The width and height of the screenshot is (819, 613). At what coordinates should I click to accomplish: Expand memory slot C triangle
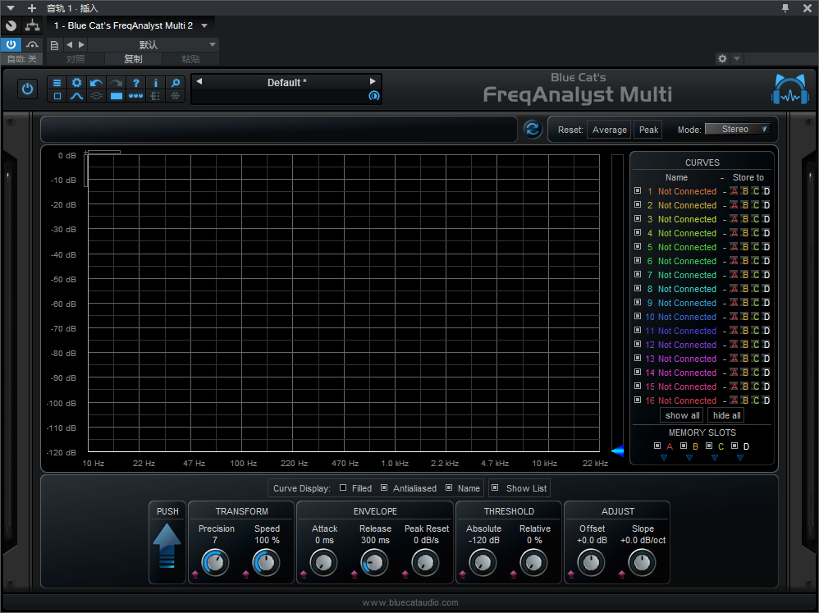pos(715,458)
